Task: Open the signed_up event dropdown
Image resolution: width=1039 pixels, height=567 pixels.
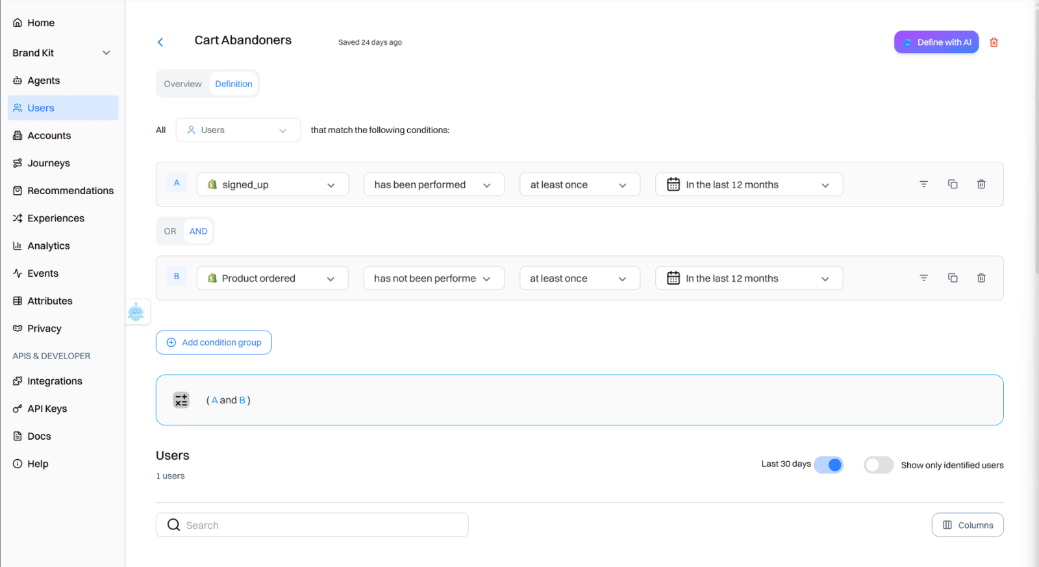Action: pos(272,184)
